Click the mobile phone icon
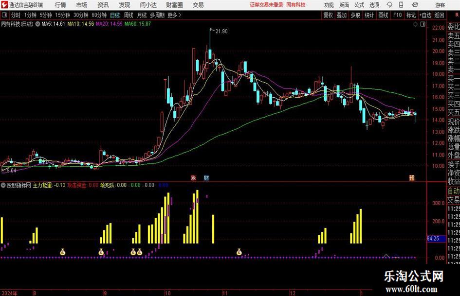This screenshot has width=460, height=296. pyautogui.click(x=401, y=5)
